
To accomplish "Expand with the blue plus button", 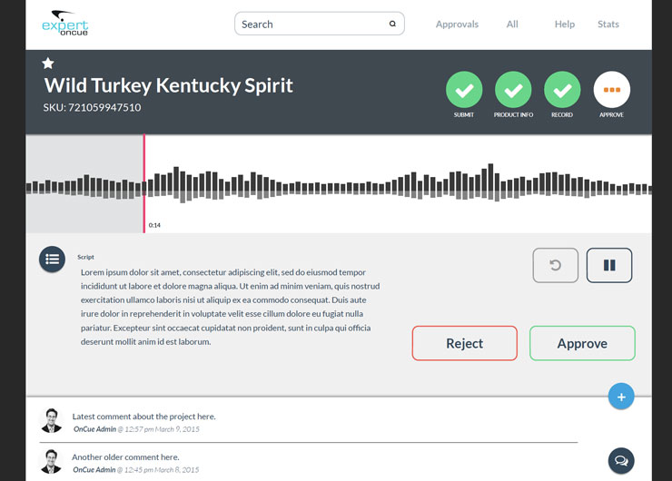I will point(621,397).
